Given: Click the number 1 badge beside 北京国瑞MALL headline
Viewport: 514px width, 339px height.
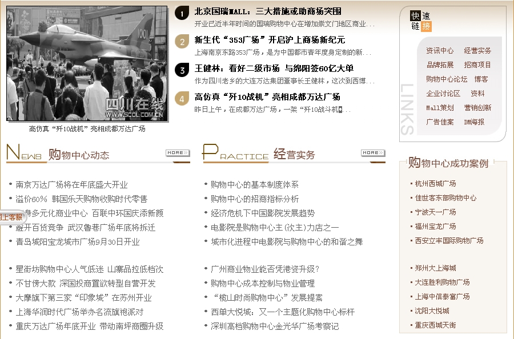Looking at the screenshot, I should tap(182, 13).
